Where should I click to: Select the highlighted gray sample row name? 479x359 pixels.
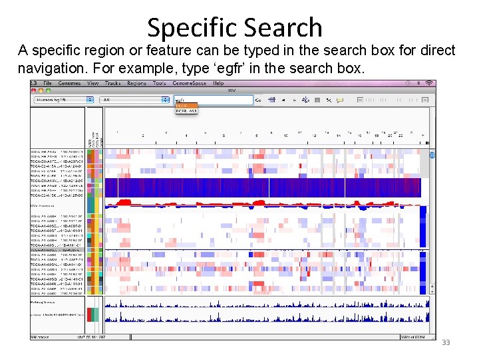57,250
